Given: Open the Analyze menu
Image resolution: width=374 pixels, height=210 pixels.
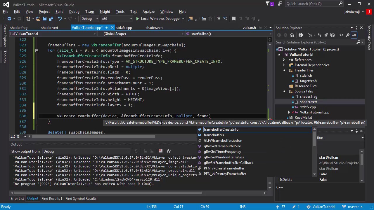Looking at the screenshot, I should point(148,12).
